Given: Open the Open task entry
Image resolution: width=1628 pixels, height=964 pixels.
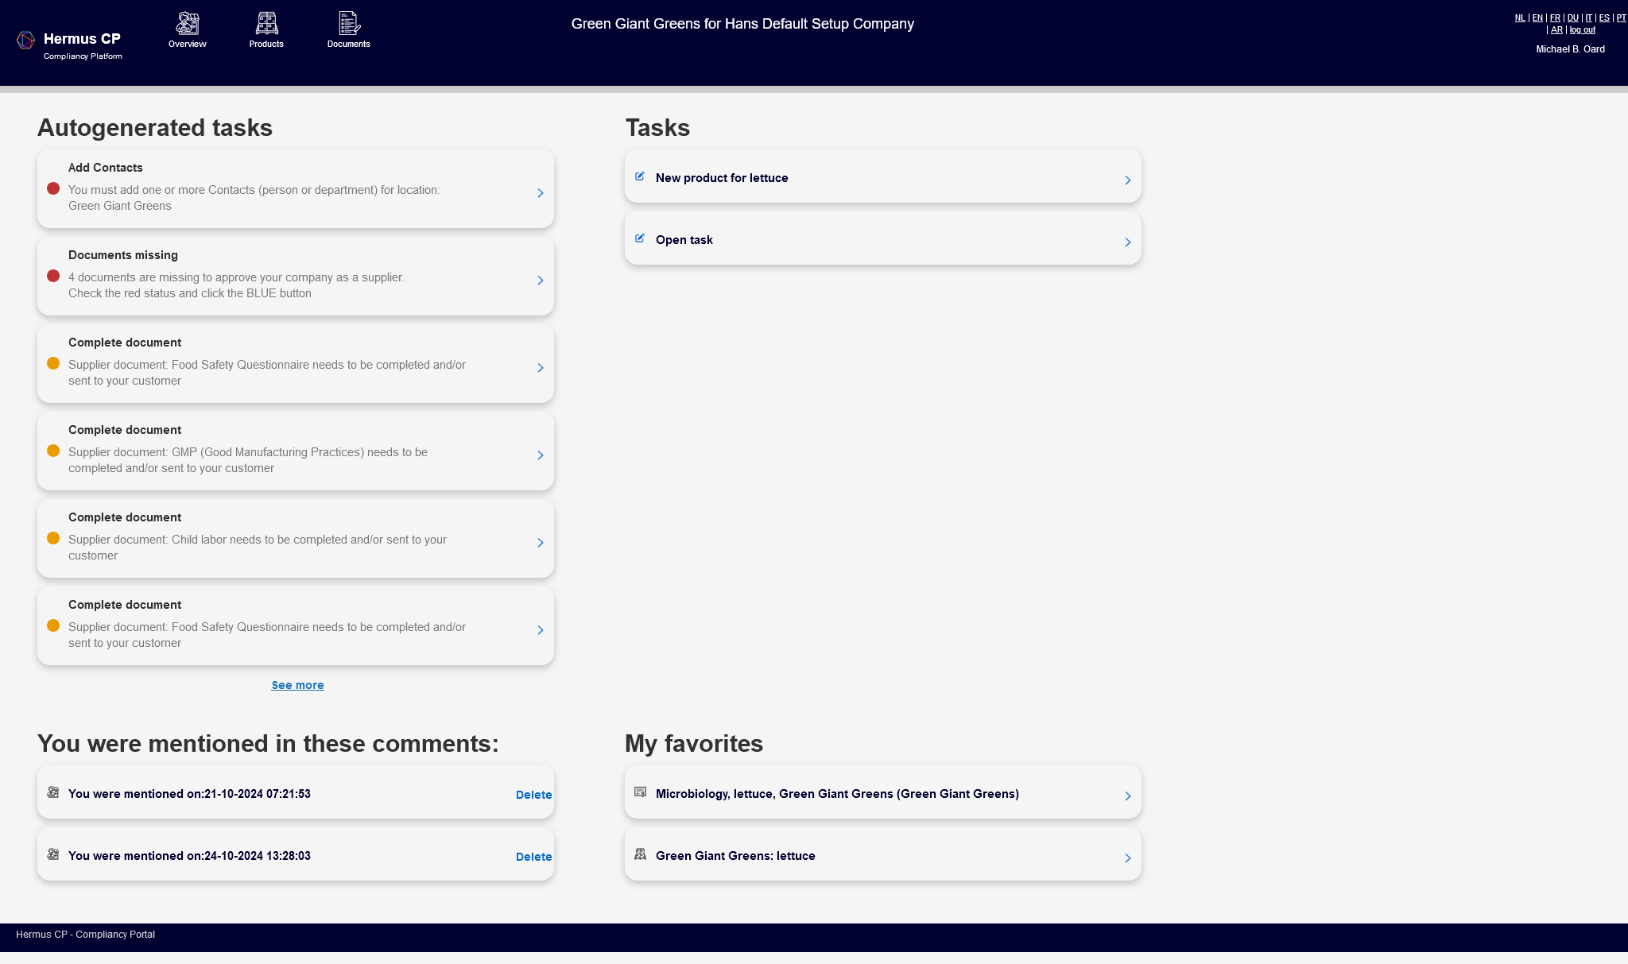Looking at the screenshot, I should [x=684, y=240].
